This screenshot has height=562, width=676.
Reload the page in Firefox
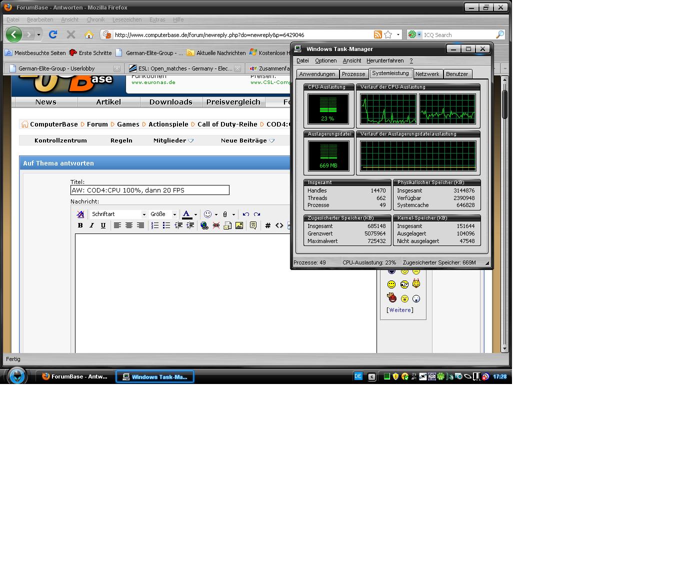(x=52, y=34)
